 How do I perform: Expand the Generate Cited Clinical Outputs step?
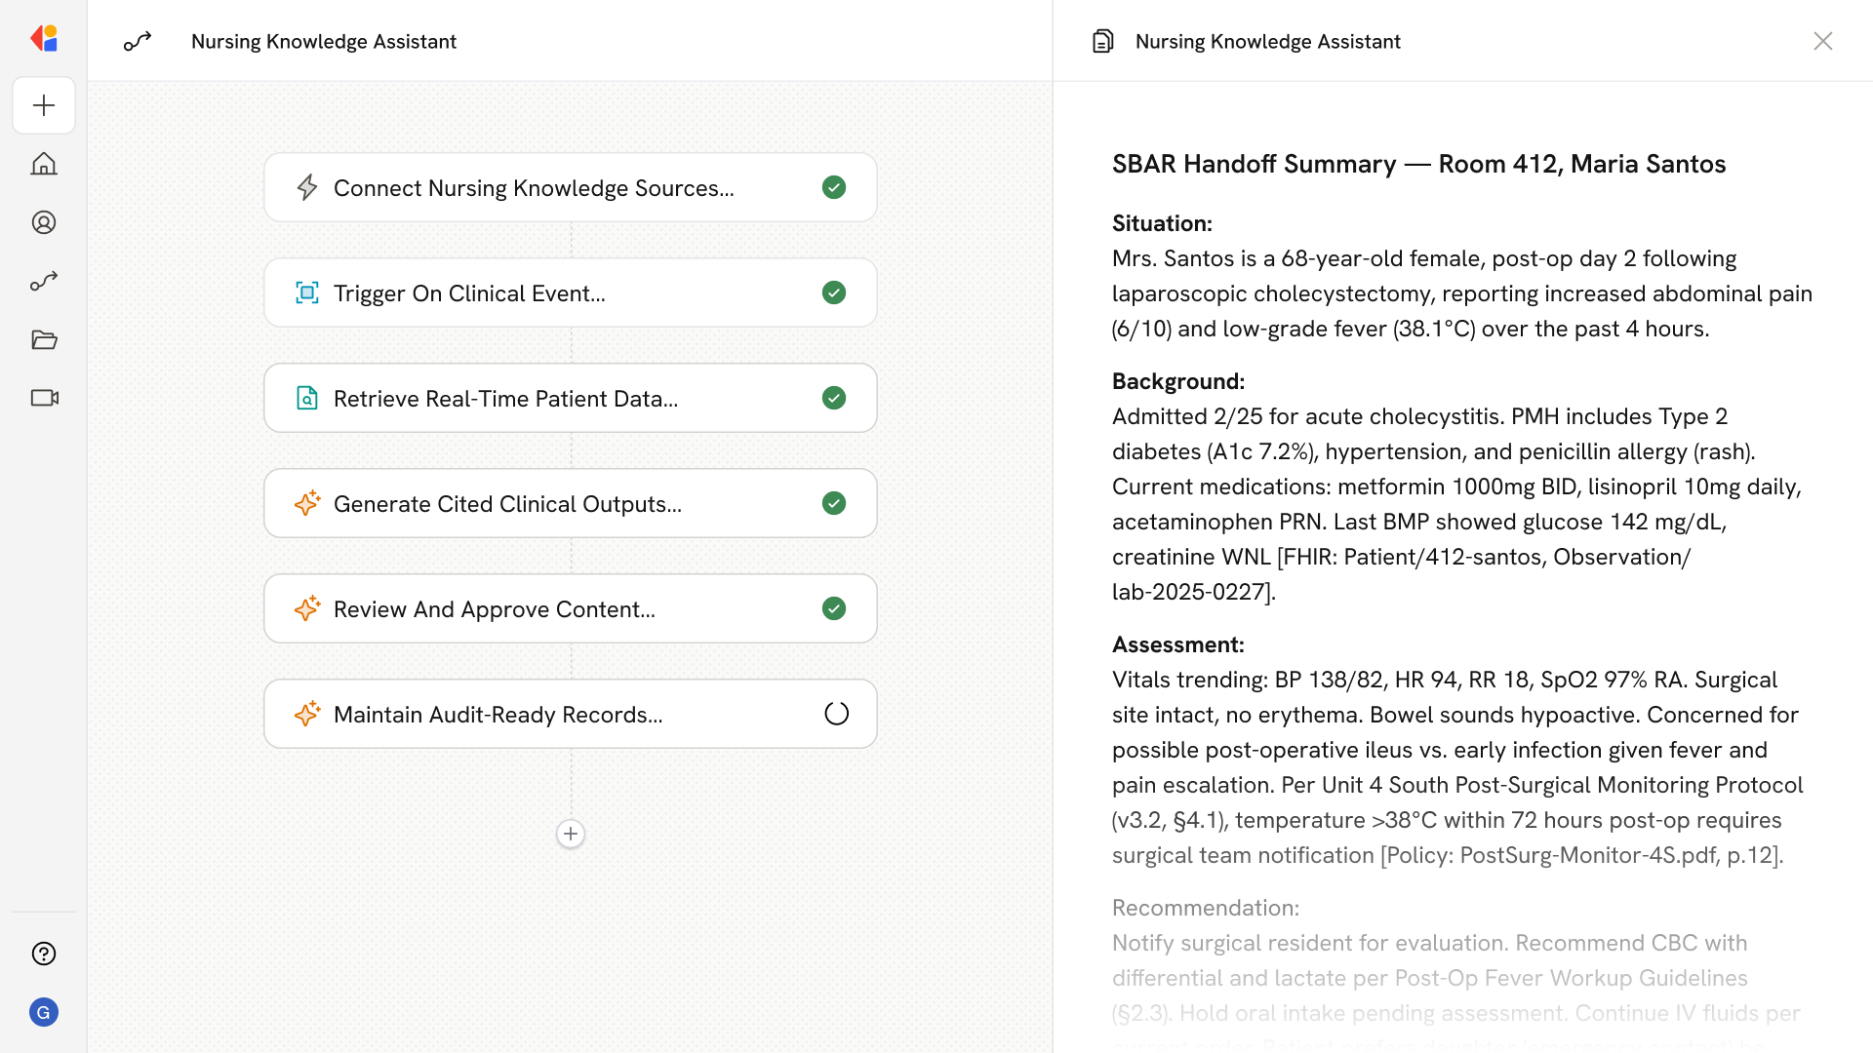click(507, 504)
